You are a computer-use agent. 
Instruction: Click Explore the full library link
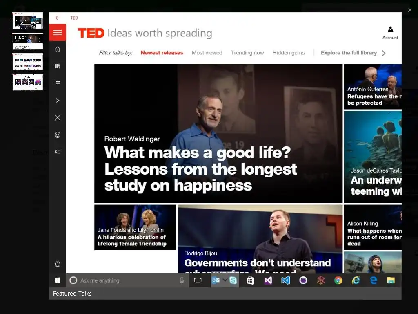pos(349,53)
